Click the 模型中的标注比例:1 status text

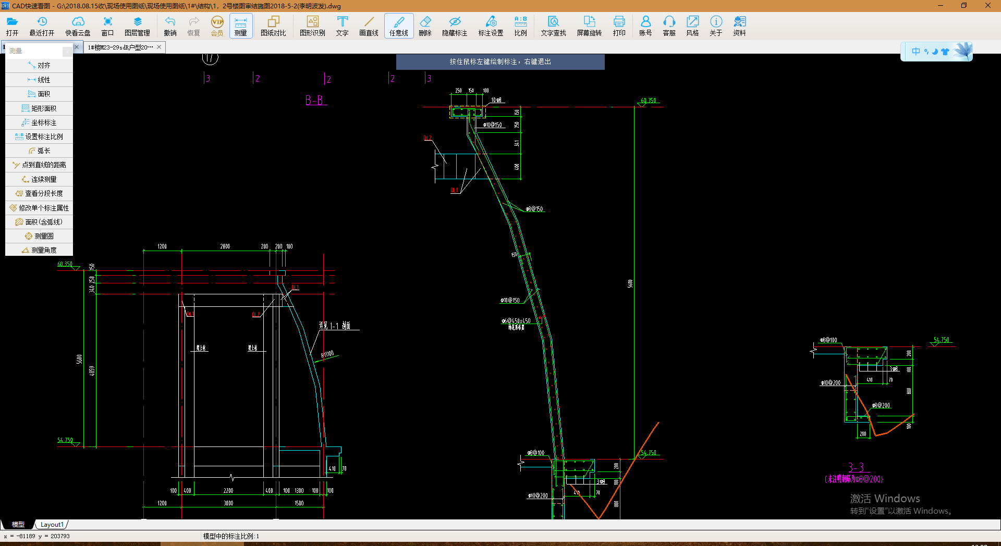(231, 536)
